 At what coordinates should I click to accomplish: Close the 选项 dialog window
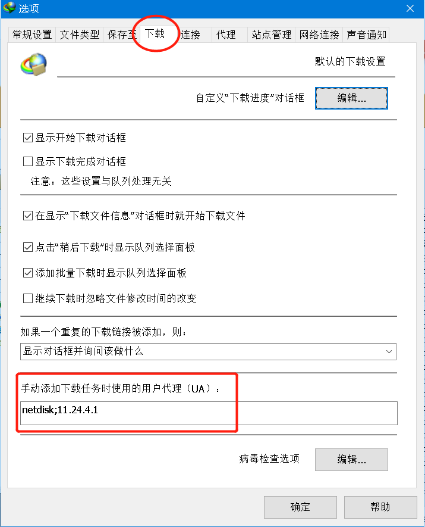[410, 8]
